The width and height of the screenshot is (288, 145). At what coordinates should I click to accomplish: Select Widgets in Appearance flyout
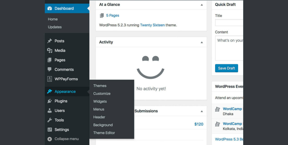(x=100, y=101)
